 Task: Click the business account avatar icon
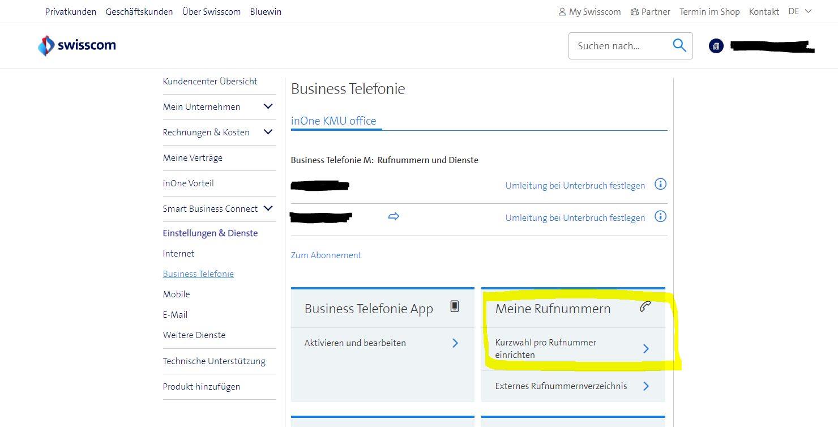[716, 46]
